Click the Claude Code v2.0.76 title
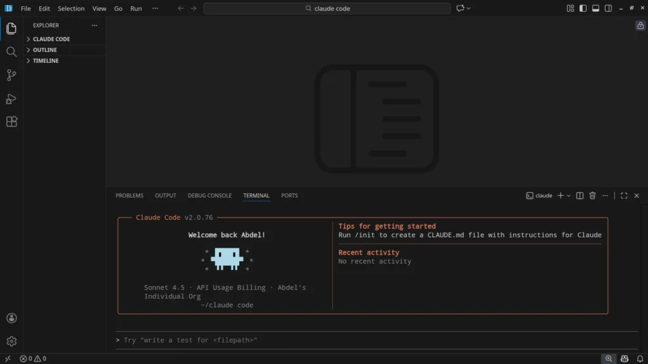648x364 pixels. coord(175,217)
